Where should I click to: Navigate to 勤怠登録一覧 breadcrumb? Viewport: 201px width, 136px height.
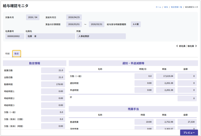[x=176, y=7]
